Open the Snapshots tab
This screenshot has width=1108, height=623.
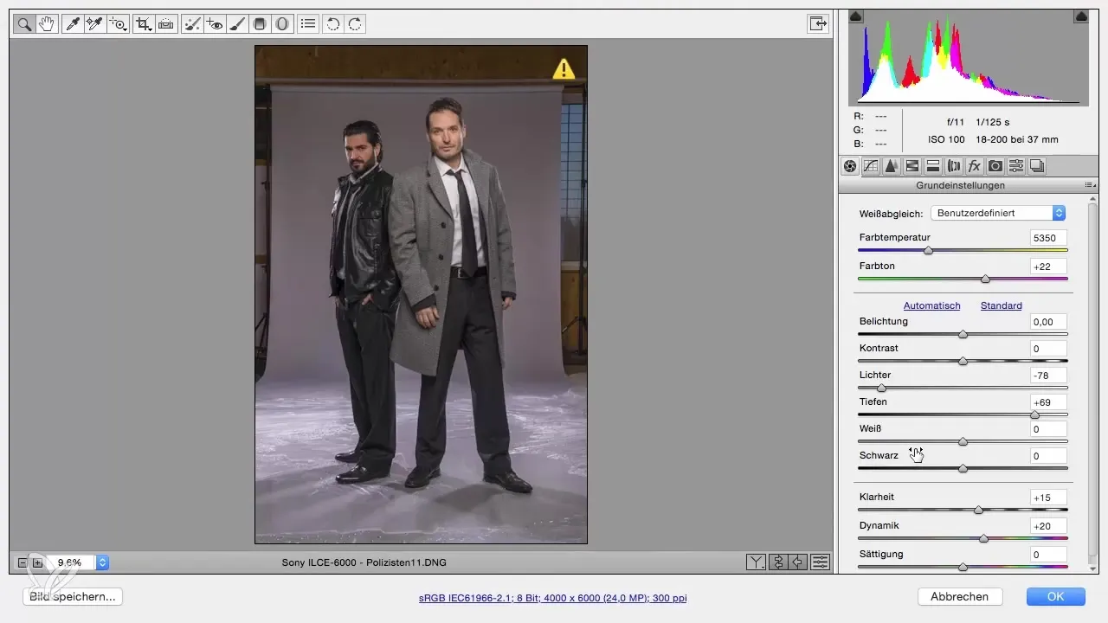pos(1037,166)
